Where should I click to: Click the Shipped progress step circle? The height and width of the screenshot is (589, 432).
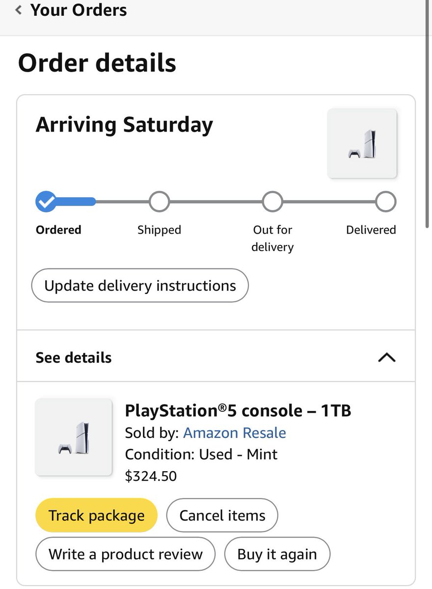click(x=159, y=202)
